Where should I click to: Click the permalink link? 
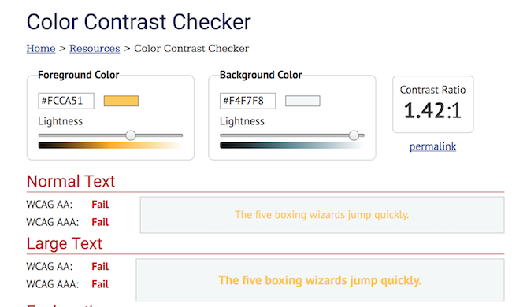coord(432,146)
